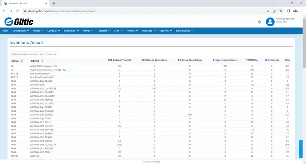Expand 'Seleccione las ubicaciones para mostrar' dropdown
This screenshot has width=306, height=164.
click(x=34, y=54)
